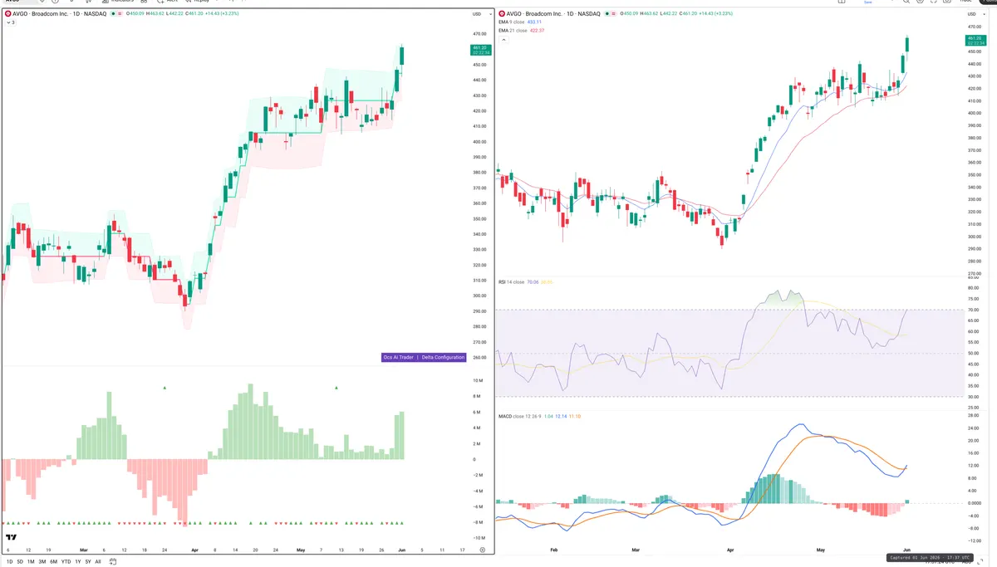Click green market status dot in right chart
Image resolution: width=997 pixels, height=567 pixels.
click(607, 13)
